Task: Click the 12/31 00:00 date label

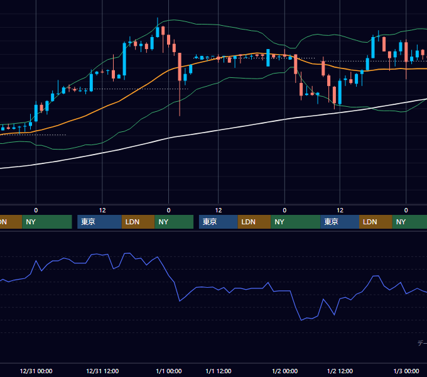Action: 36,371
